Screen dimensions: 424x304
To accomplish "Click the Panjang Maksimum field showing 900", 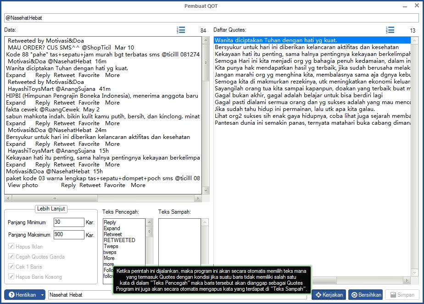I will pyautogui.click(x=69, y=234).
